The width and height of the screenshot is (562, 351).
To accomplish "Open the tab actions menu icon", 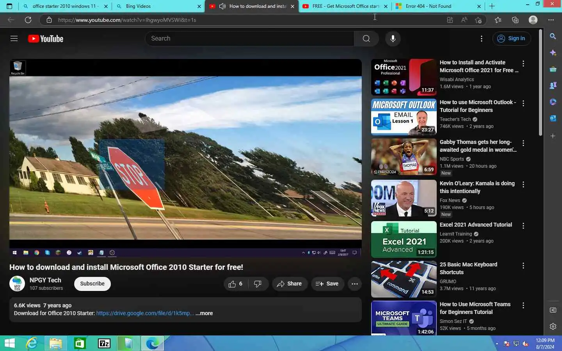I will tap(9, 6).
